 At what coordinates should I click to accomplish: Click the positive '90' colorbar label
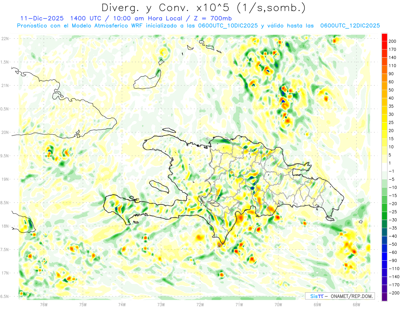coord(392,74)
